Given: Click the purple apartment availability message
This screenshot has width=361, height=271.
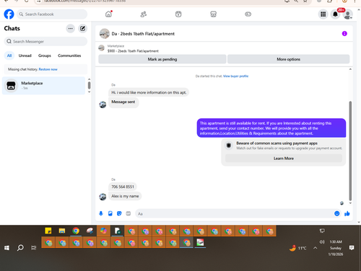Looking at the screenshot, I should pos(271,128).
